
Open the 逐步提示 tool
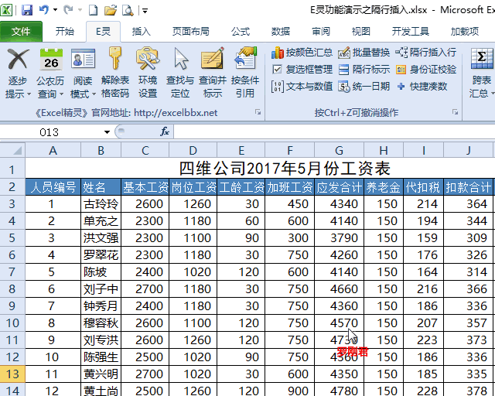18,73
